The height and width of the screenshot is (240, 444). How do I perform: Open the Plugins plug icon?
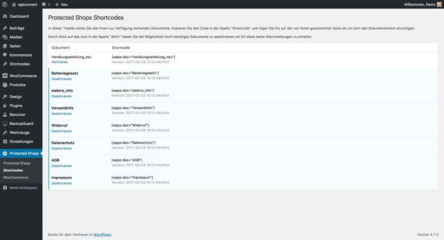(5, 106)
